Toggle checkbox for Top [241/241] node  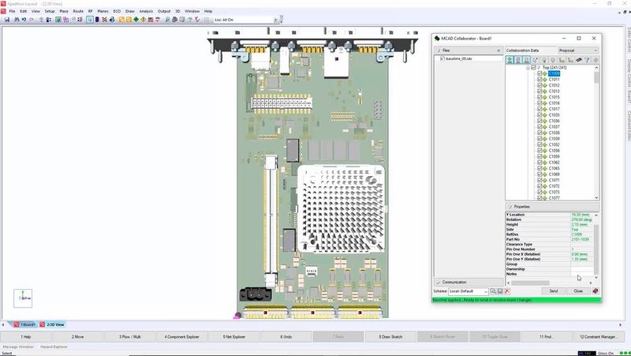(x=533, y=68)
